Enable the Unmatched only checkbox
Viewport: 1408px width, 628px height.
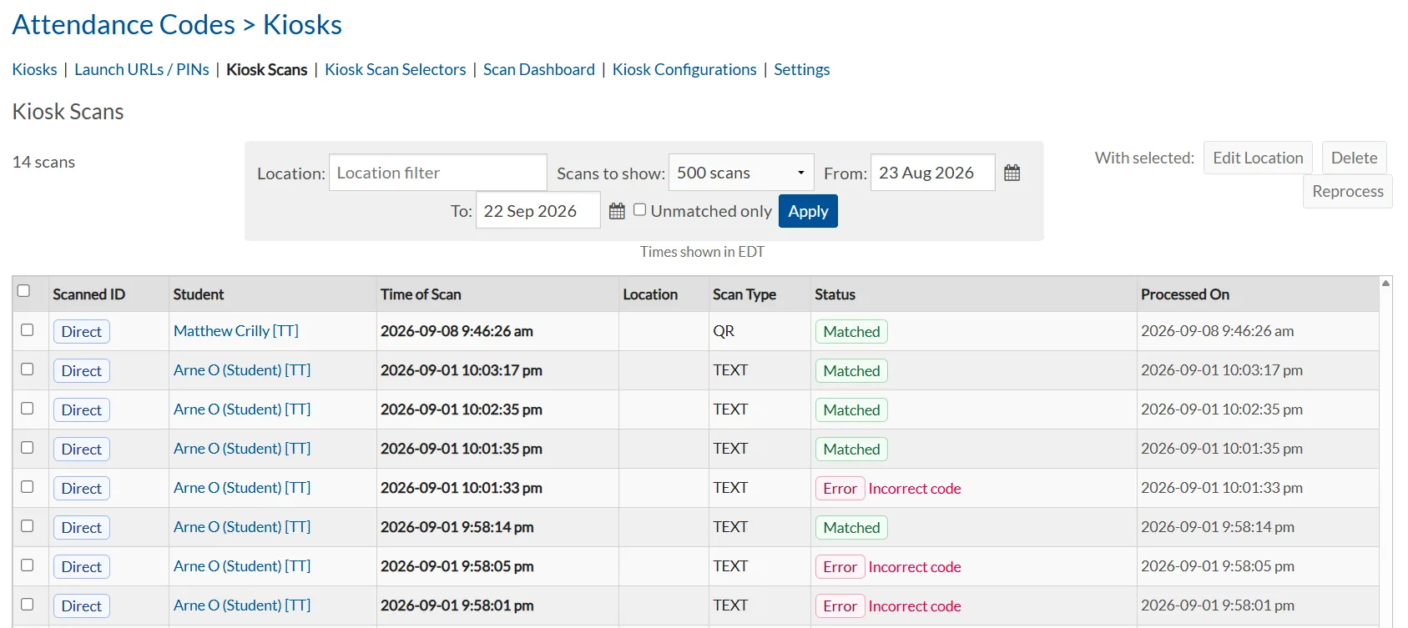[x=639, y=210]
